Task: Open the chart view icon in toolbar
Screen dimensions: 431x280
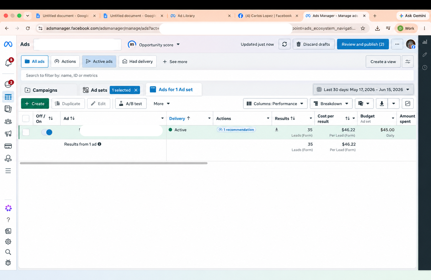Action: click(x=408, y=104)
